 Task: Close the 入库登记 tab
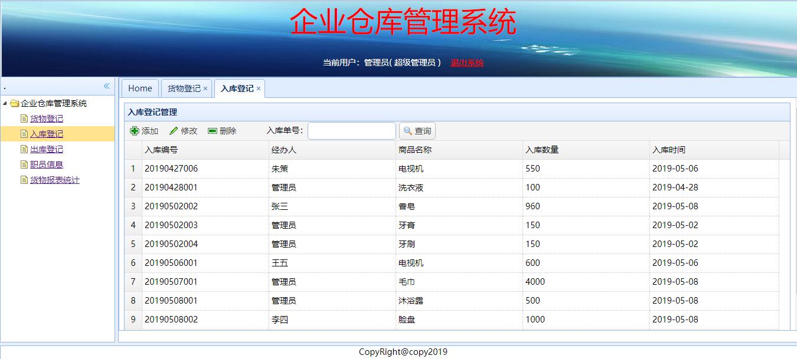(259, 88)
